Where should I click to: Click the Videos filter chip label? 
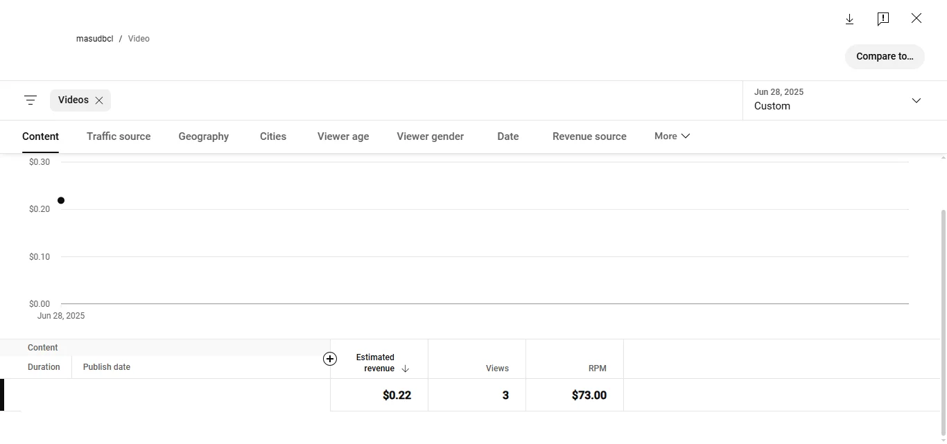[73, 100]
